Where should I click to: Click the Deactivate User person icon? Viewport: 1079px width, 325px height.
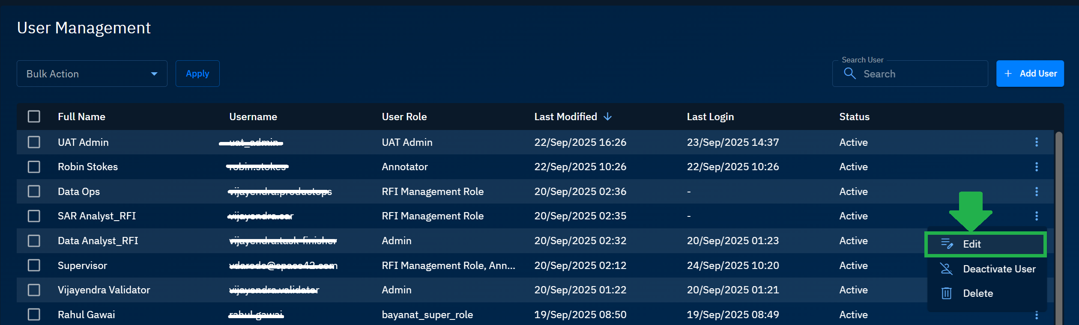946,269
